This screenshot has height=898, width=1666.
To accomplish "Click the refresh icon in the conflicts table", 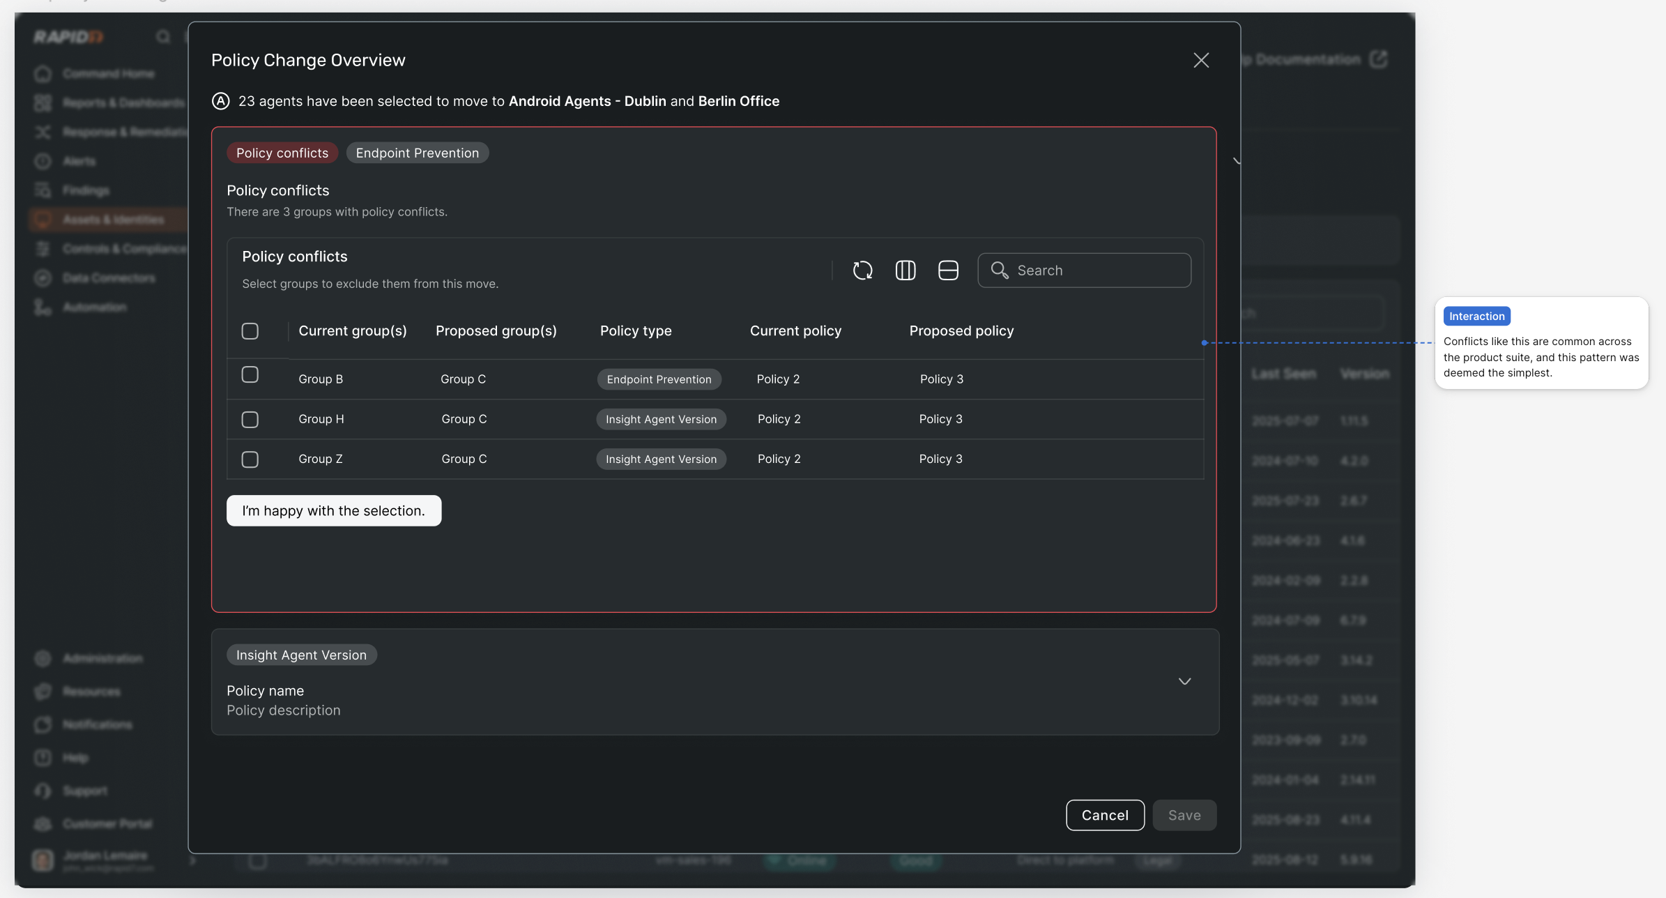I will [x=862, y=271].
